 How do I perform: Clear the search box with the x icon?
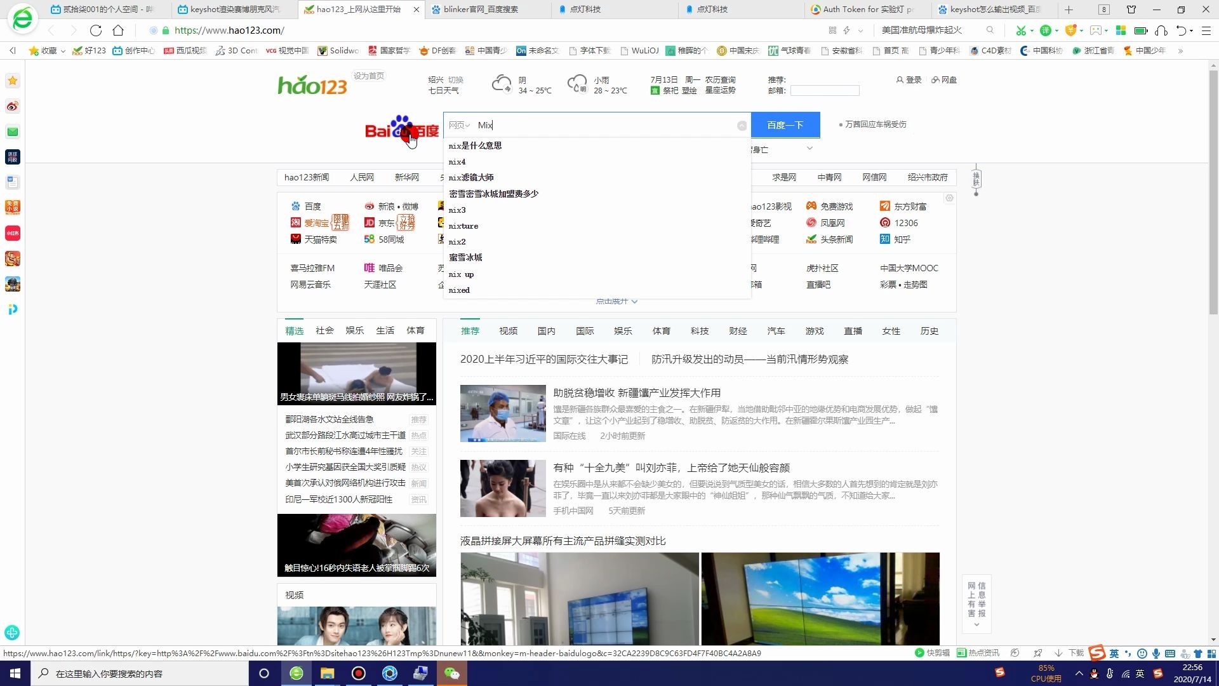pyautogui.click(x=742, y=126)
